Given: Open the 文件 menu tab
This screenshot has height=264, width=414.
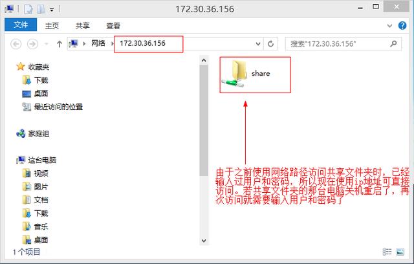Looking at the screenshot, I should coord(21,25).
